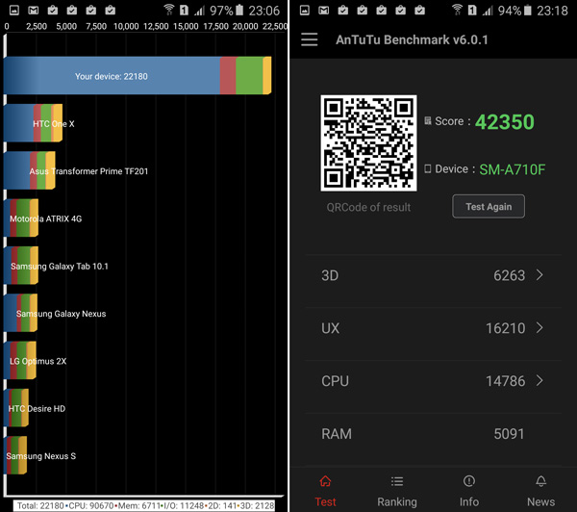Tap the Ranking list icon
The height and width of the screenshot is (512, 577).
[396, 481]
